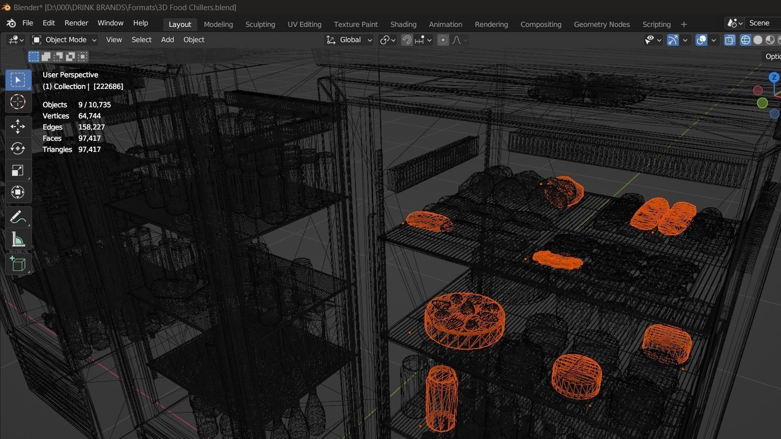Click the green Y axis gizmo dot
This screenshot has height=439, width=781.
(762, 103)
